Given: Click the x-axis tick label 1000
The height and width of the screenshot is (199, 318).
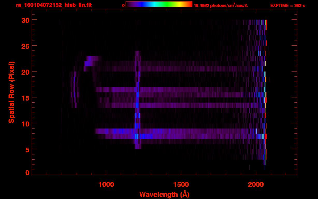Looking at the screenshot, I should [106, 184].
